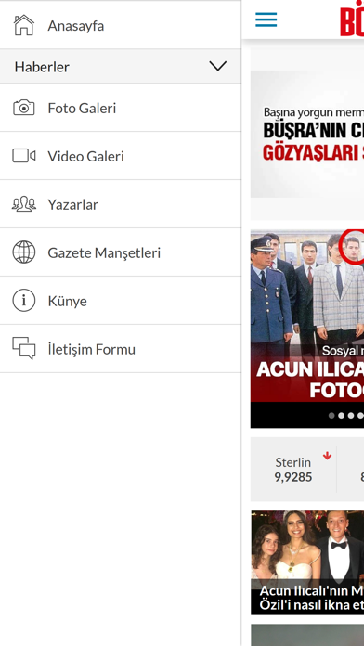Screen dimensions: 364x646
Task: Select the first slider pagination dot
Action: [331, 416]
